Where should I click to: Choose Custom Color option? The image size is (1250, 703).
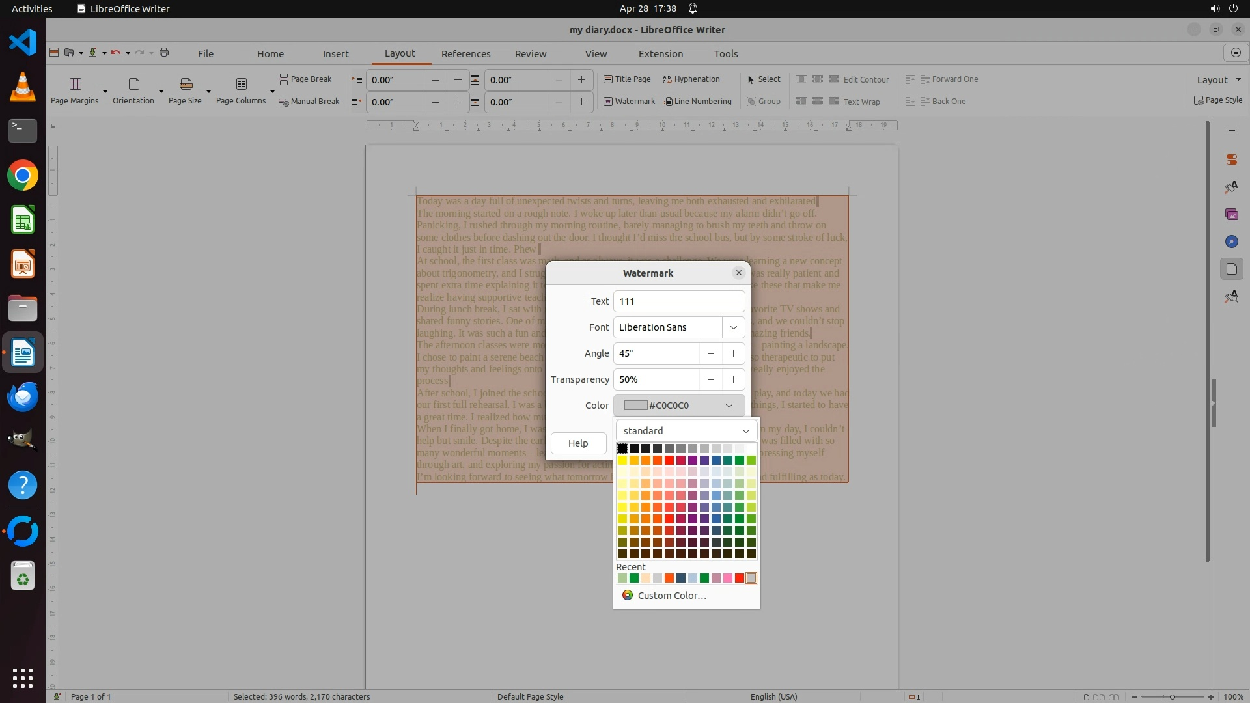tap(671, 596)
